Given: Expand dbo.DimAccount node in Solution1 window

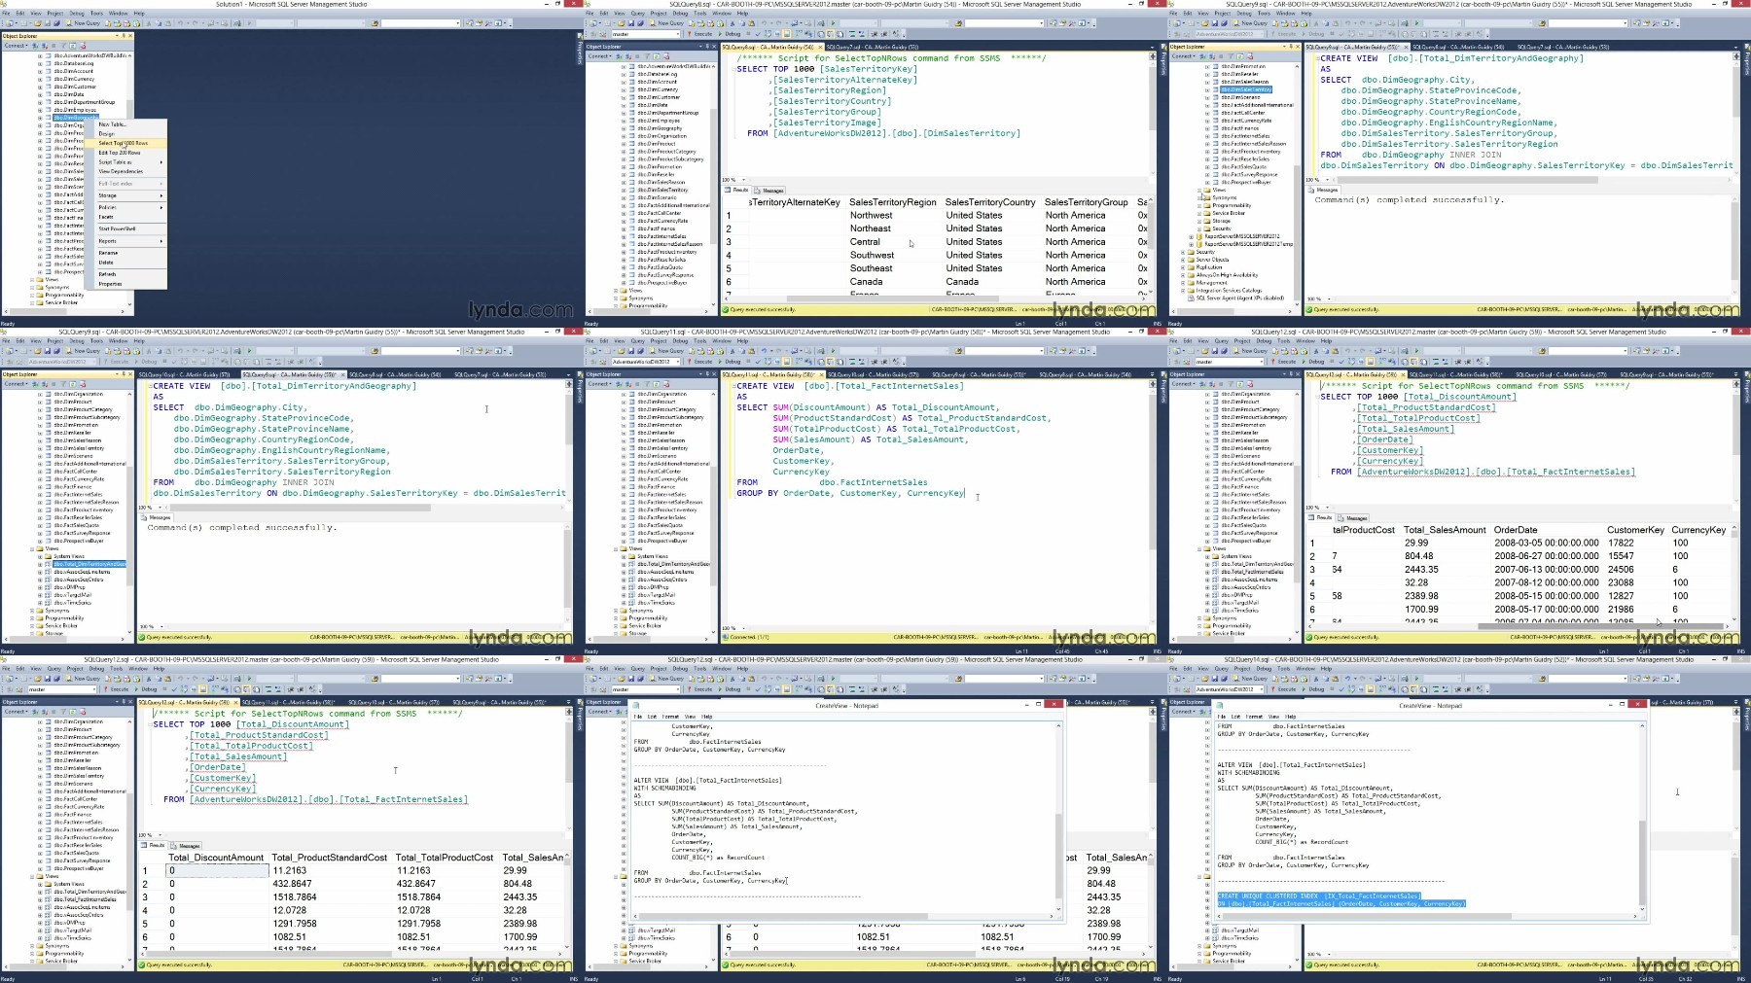Looking at the screenshot, I should (40, 71).
